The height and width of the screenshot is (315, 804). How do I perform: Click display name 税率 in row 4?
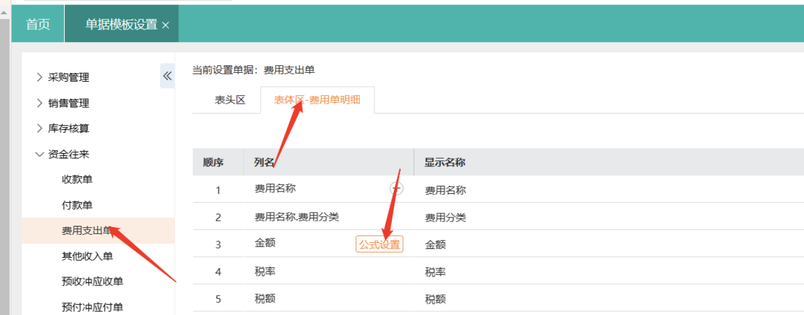pyautogui.click(x=435, y=272)
